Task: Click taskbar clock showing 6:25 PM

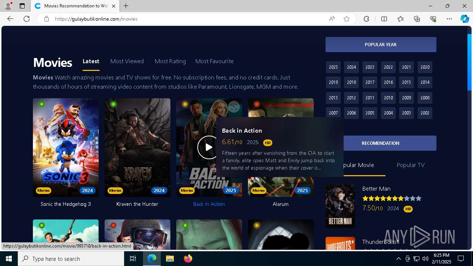Action: point(441,259)
